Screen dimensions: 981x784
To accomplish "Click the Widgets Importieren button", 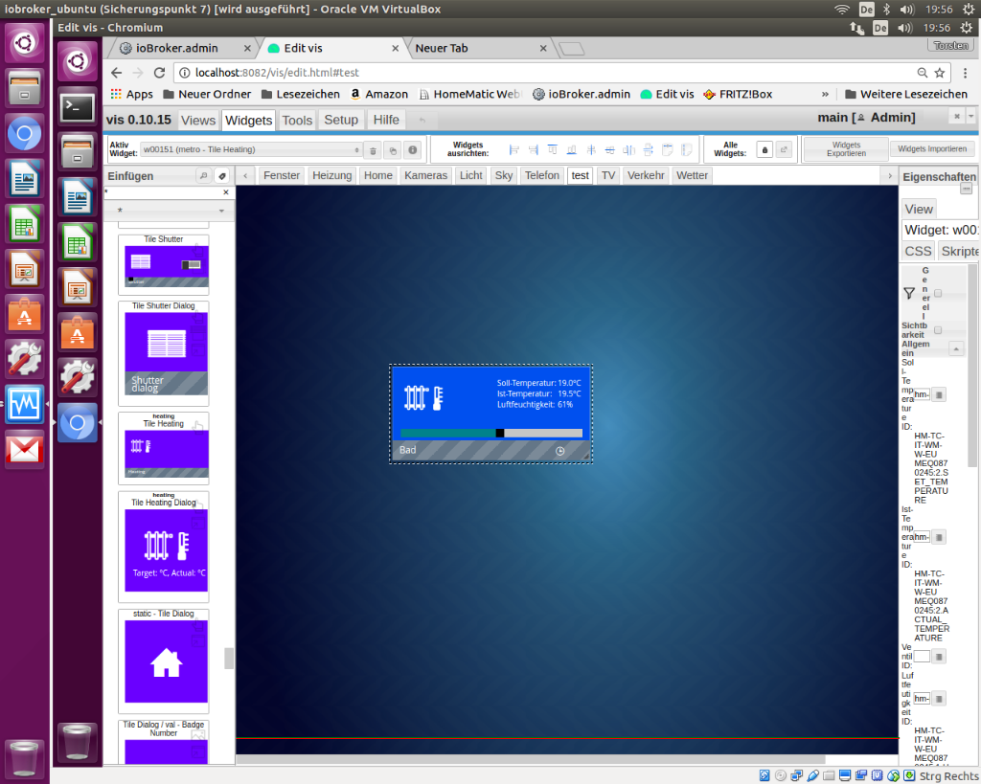I will point(932,149).
